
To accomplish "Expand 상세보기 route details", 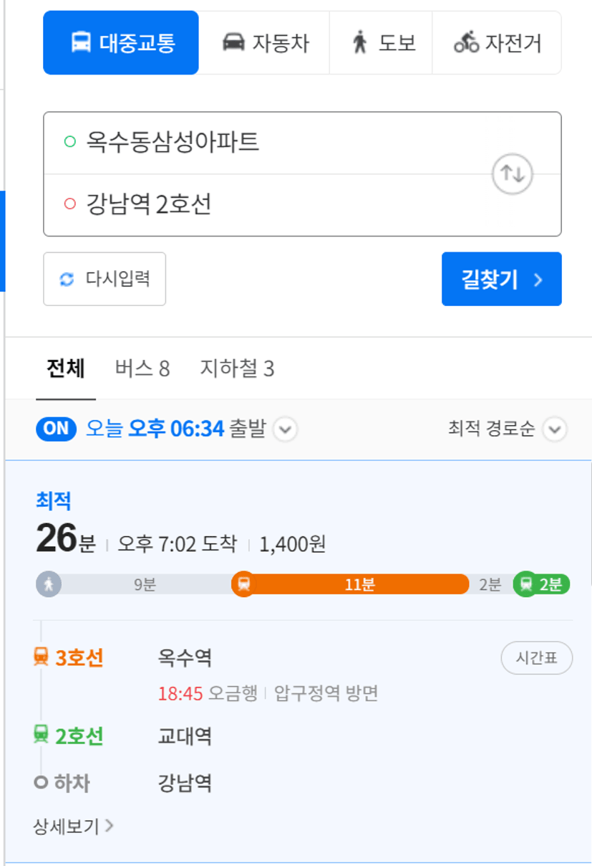I will 73,826.
